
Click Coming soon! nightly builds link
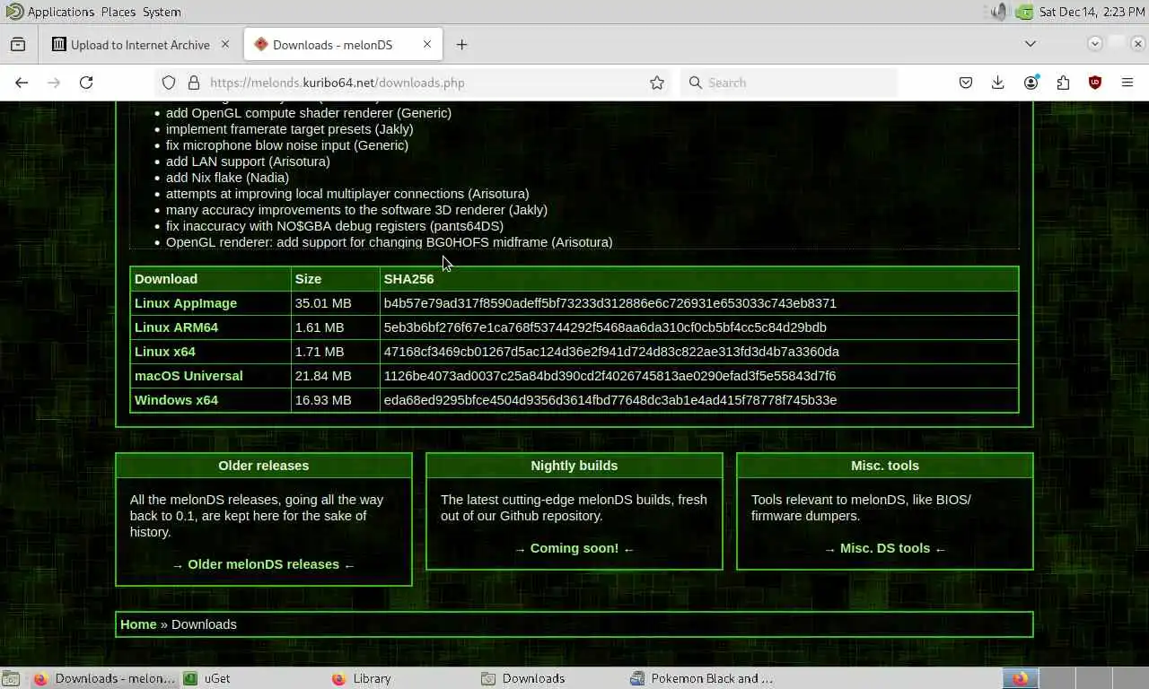point(574,548)
